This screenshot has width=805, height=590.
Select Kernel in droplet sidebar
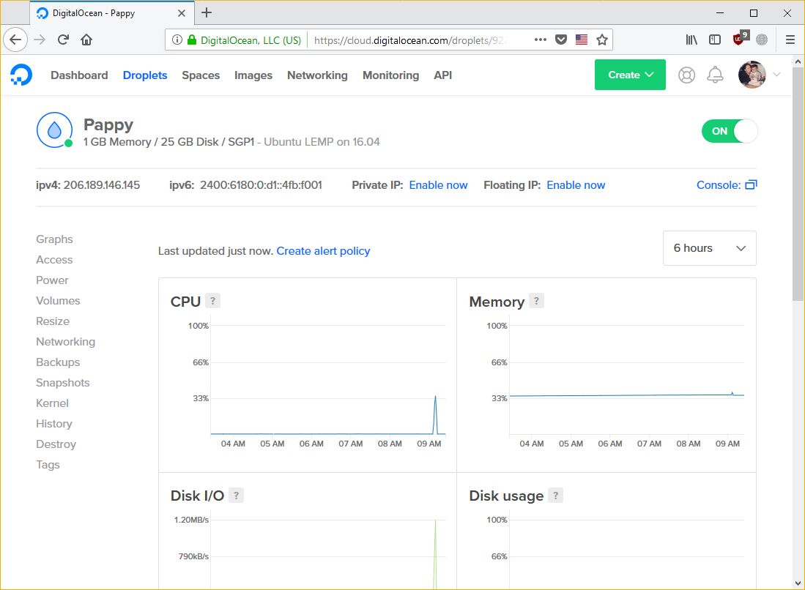click(52, 403)
